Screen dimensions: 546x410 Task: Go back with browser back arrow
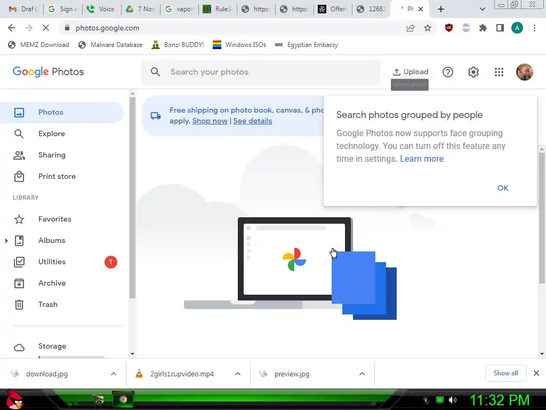pyautogui.click(x=12, y=28)
